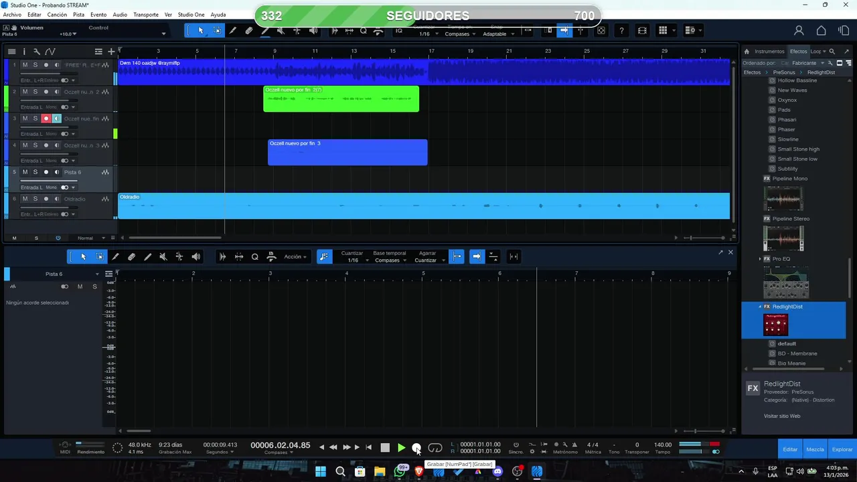Open the Canción menu
Viewport: 857px width, 482px height.
(57, 14)
